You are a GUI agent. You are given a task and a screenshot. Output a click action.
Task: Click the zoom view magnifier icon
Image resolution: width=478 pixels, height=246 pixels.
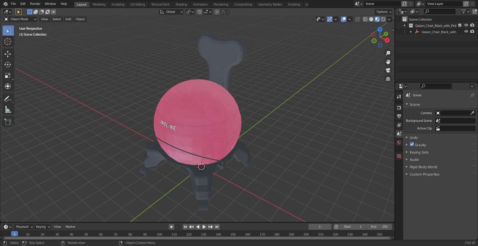coord(388,53)
